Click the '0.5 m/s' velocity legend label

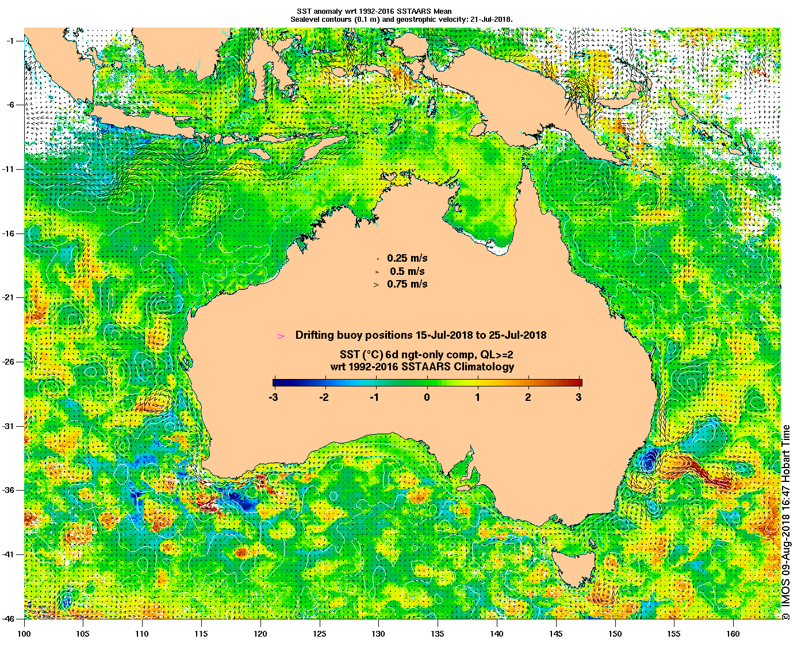click(407, 271)
